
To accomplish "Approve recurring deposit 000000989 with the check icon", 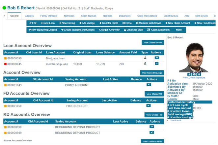I will tap(152, 132).
